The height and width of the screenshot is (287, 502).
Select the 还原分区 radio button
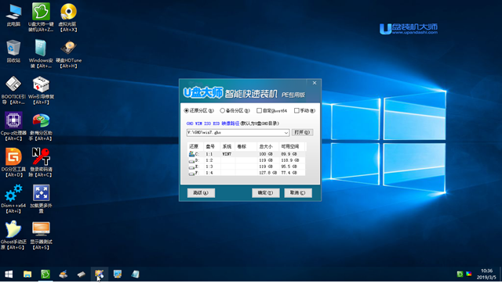point(187,110)
